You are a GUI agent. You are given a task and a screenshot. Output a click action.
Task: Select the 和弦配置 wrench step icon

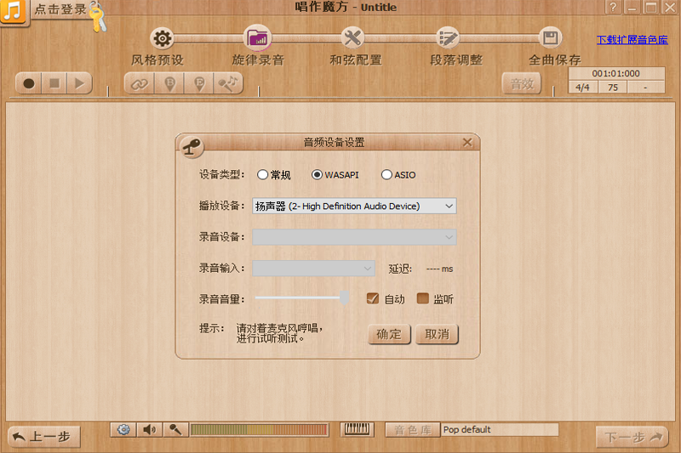(352, 38)
